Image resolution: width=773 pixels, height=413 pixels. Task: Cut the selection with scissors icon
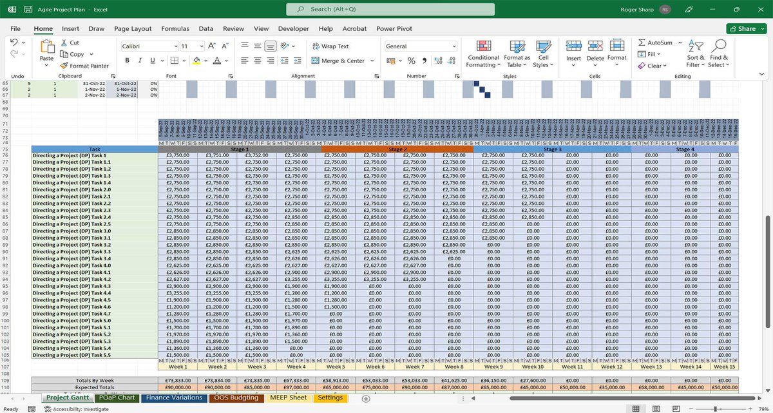[65, 43]
